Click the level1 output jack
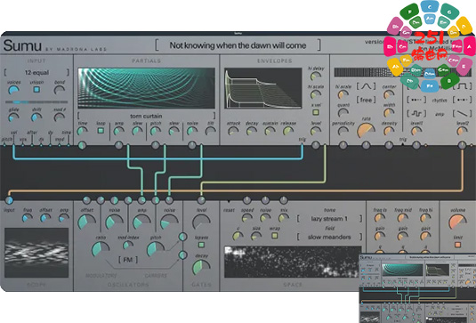Image resolution: width=476 pixels, height=323 pixels. pos(416,145)
